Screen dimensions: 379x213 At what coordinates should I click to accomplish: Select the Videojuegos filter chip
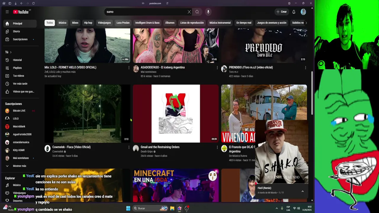click(104, 23)
